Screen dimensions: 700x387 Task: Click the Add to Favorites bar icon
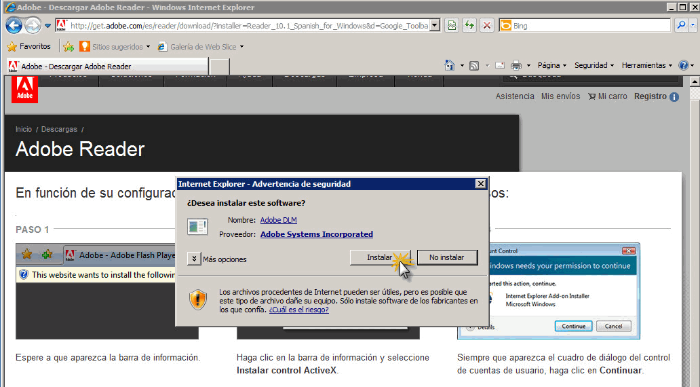69,46
